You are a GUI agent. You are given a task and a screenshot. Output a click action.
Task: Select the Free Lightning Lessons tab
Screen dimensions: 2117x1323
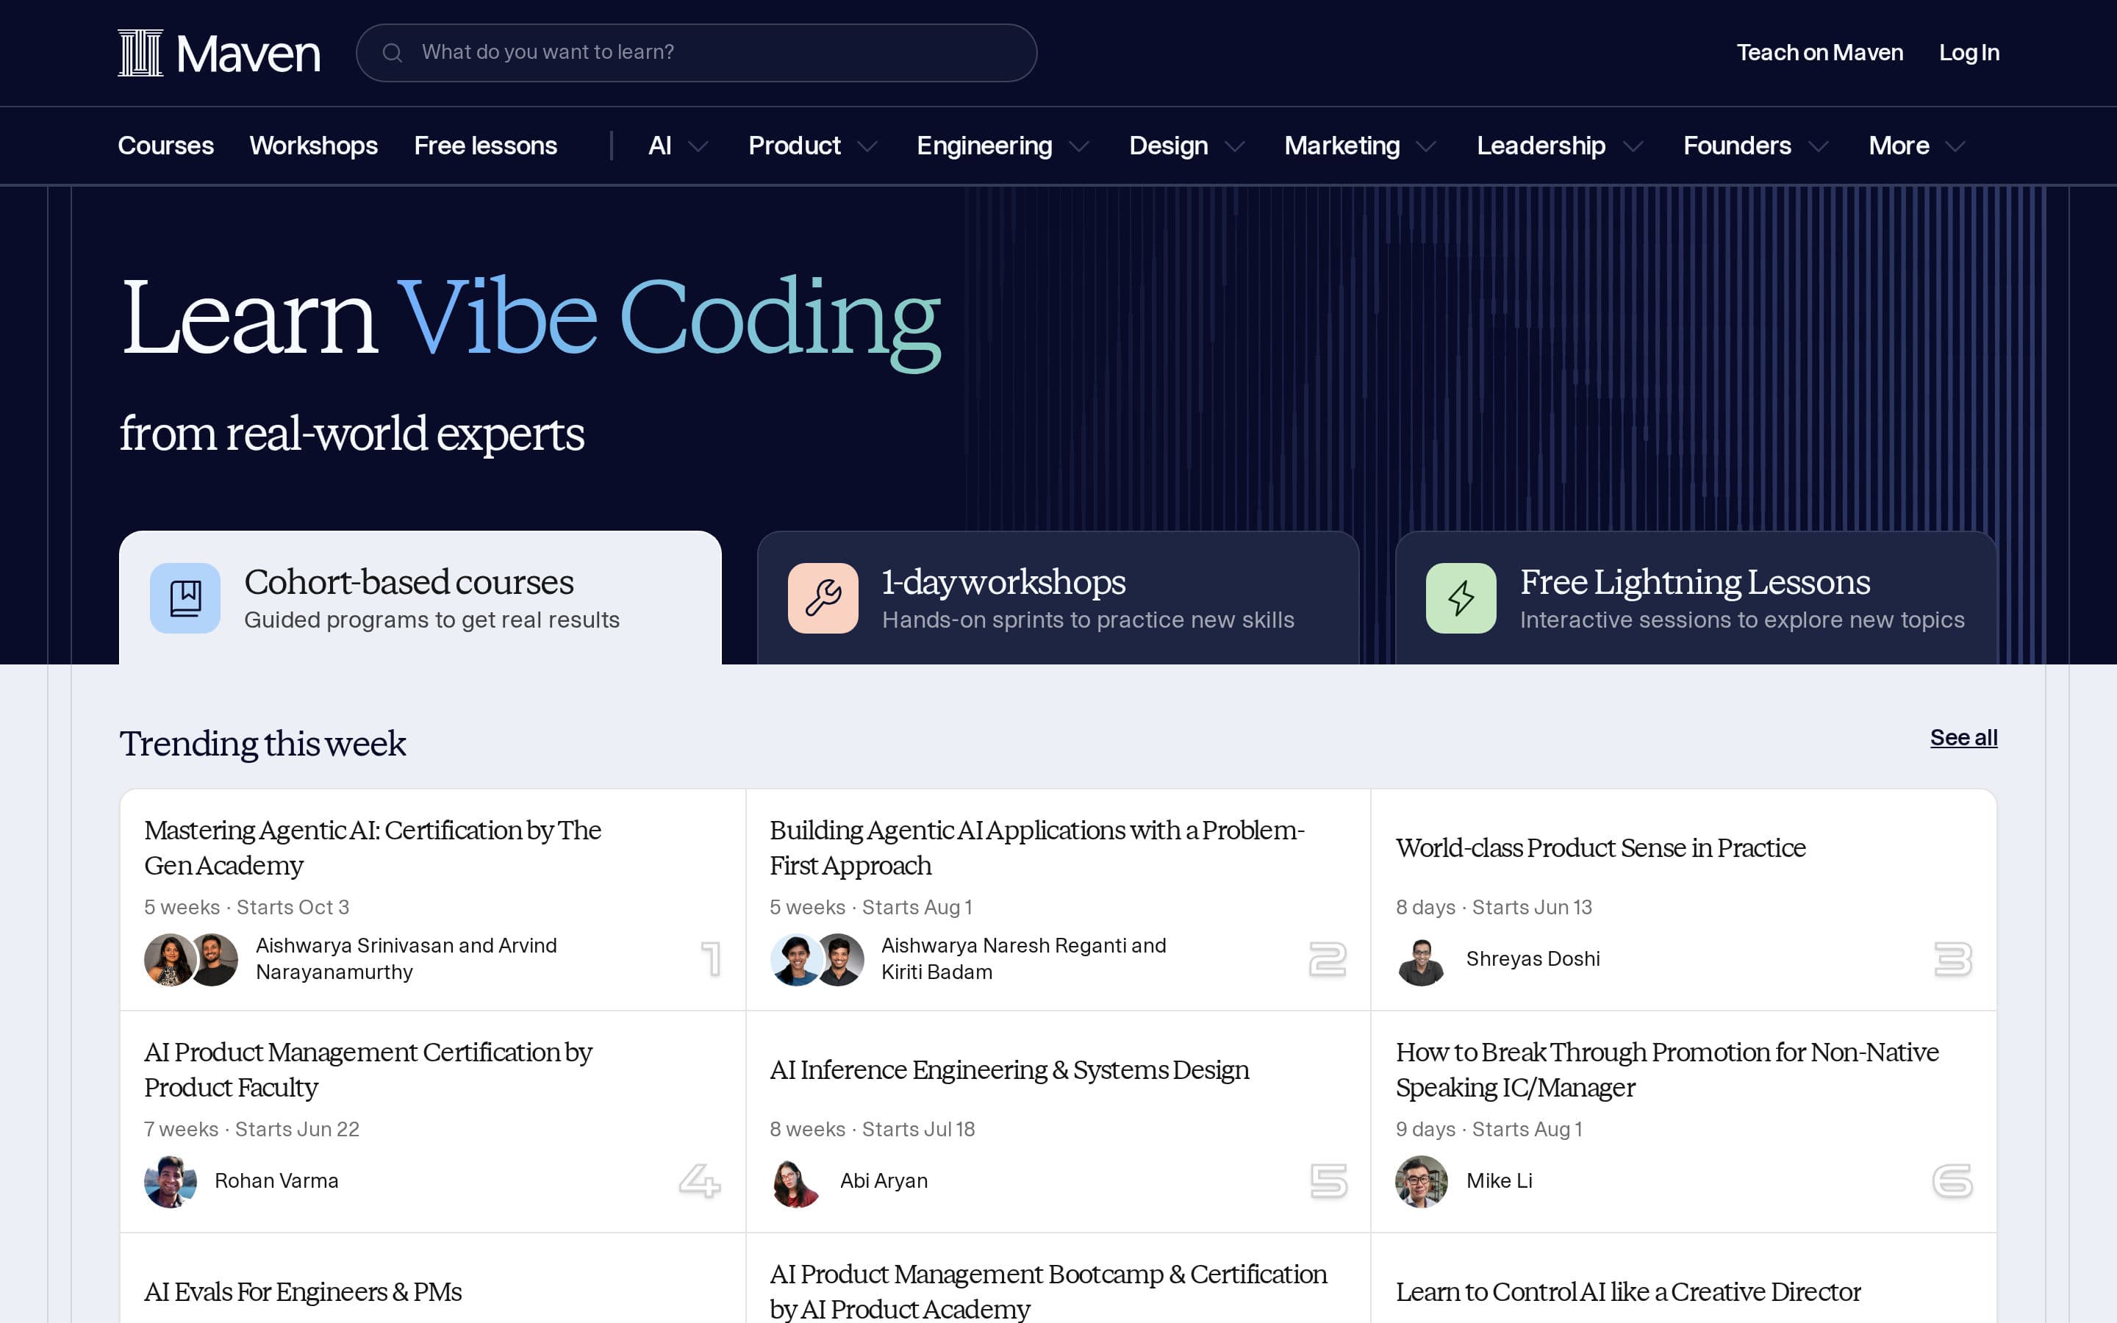(1695, 598)
